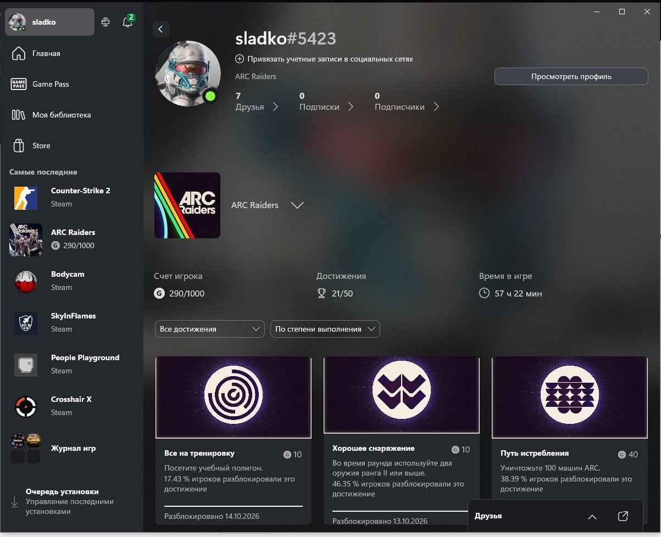This screenshot has height=537, width=661.
Task: Select Путь истребления achievement card
Action: click(x=570, y=440)
